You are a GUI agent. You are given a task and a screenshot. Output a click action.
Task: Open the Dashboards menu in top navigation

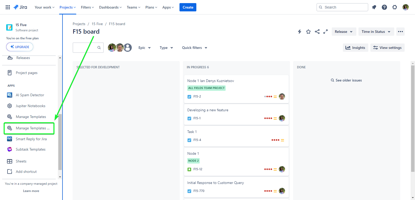(110, 7)
